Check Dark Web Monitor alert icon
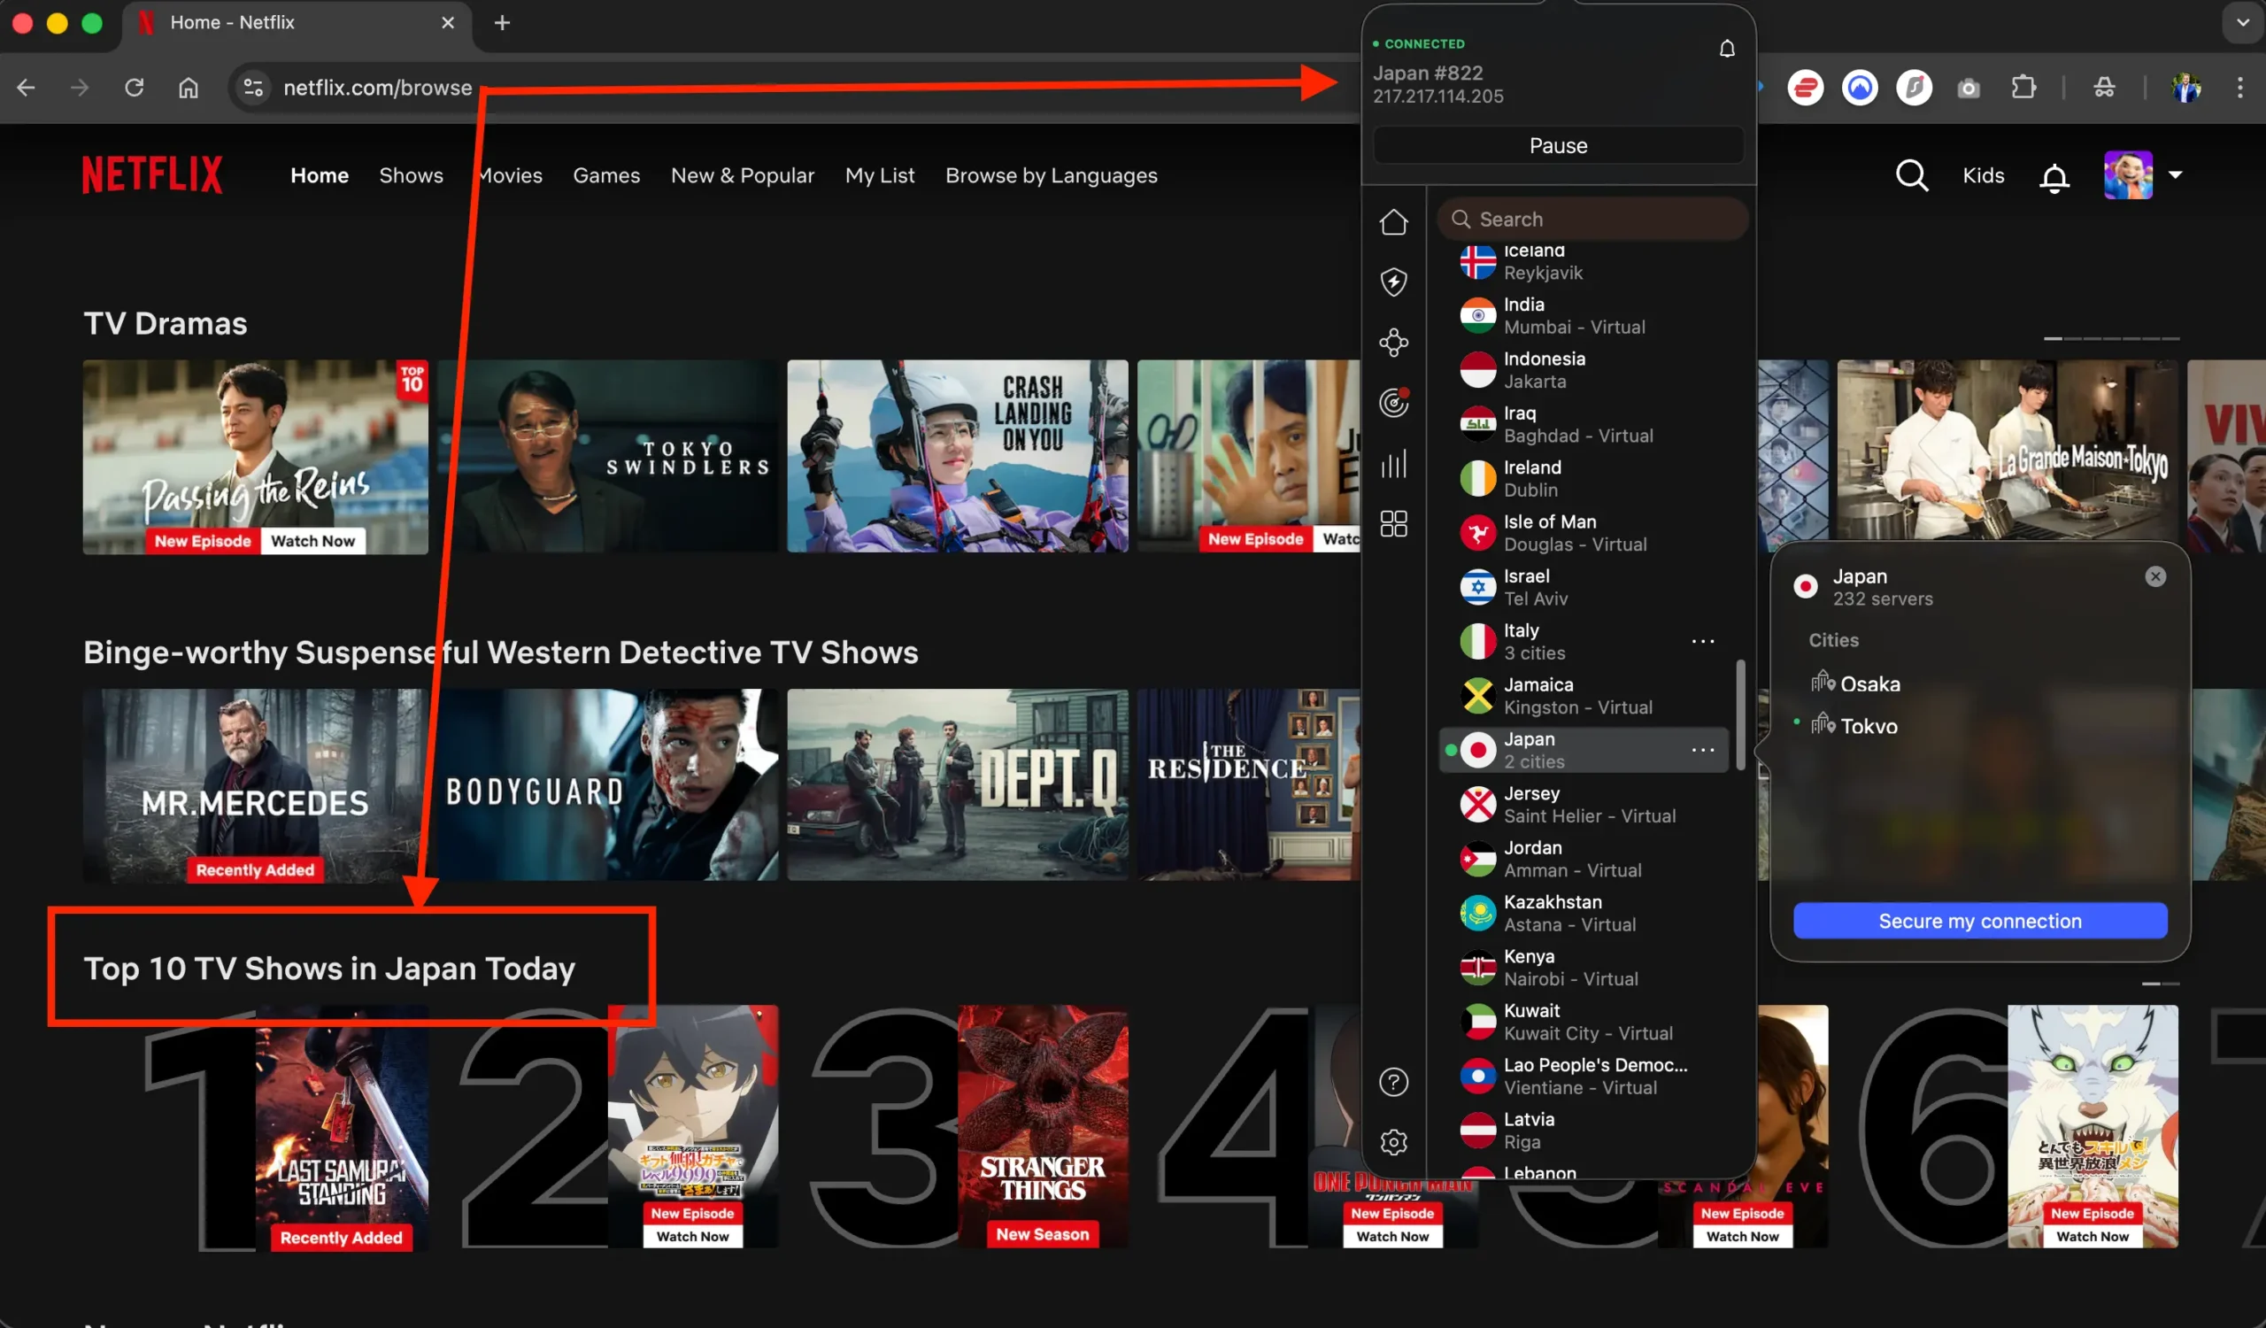This screenshot has height=1328, width=2266. 1393,402
